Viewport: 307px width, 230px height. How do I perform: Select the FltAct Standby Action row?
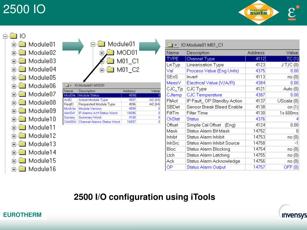[x=232, y=101]
